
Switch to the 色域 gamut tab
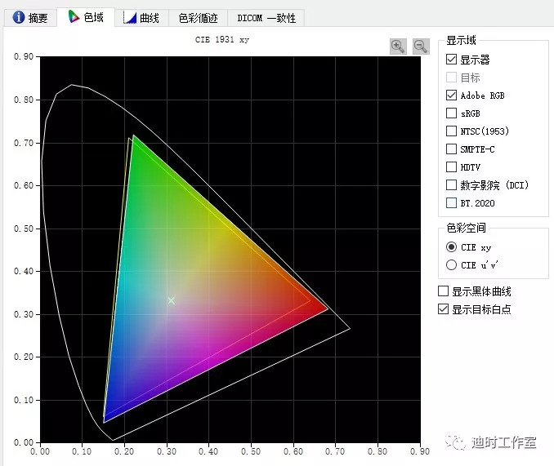pyautogui.click(x=86, y=17)
